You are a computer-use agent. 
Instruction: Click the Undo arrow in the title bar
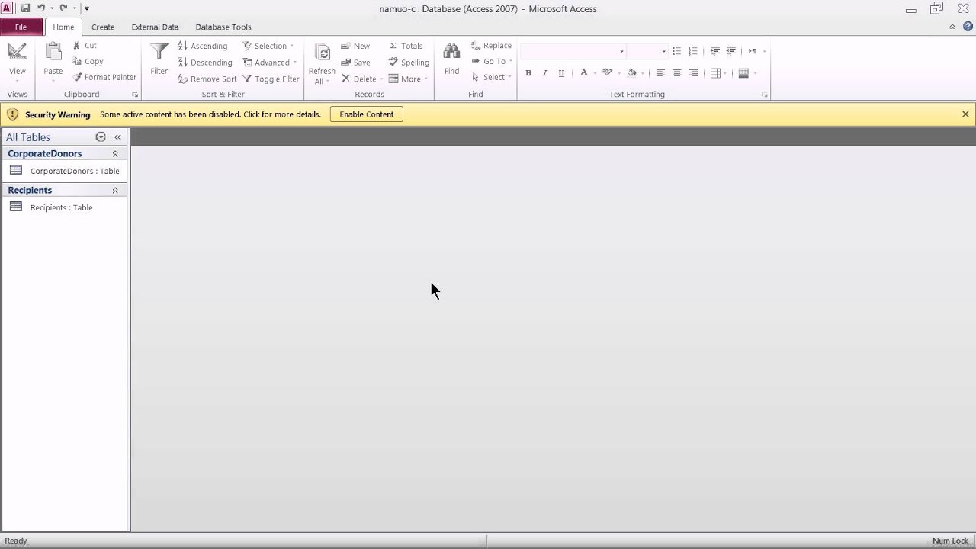41,8
